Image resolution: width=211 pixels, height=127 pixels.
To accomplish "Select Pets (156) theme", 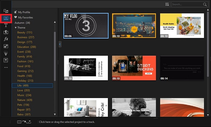I will [23, 105].
